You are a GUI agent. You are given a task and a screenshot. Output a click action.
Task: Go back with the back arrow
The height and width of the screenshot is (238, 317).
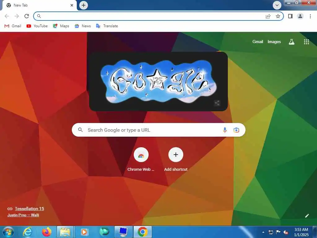(x=7, y=16)
